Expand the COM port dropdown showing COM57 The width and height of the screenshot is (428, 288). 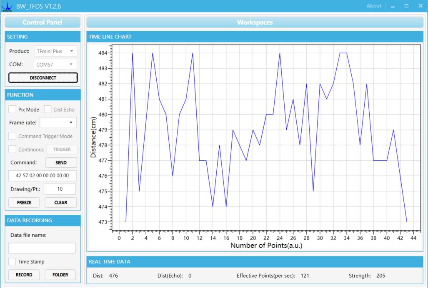[56, 65]
